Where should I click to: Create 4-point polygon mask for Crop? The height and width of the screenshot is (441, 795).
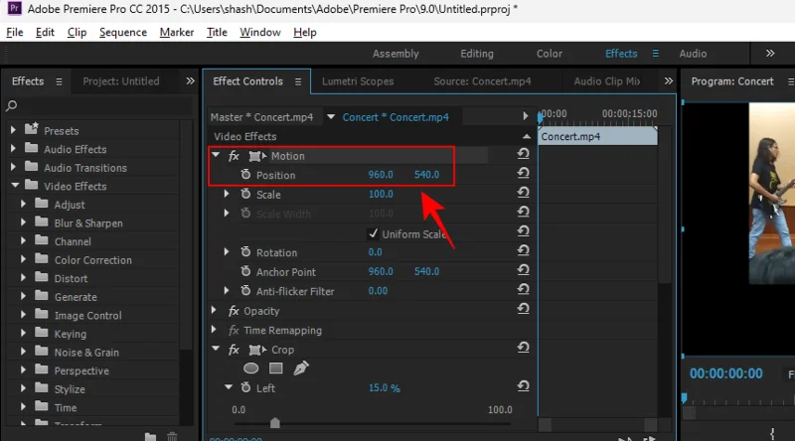pos(276,368)
